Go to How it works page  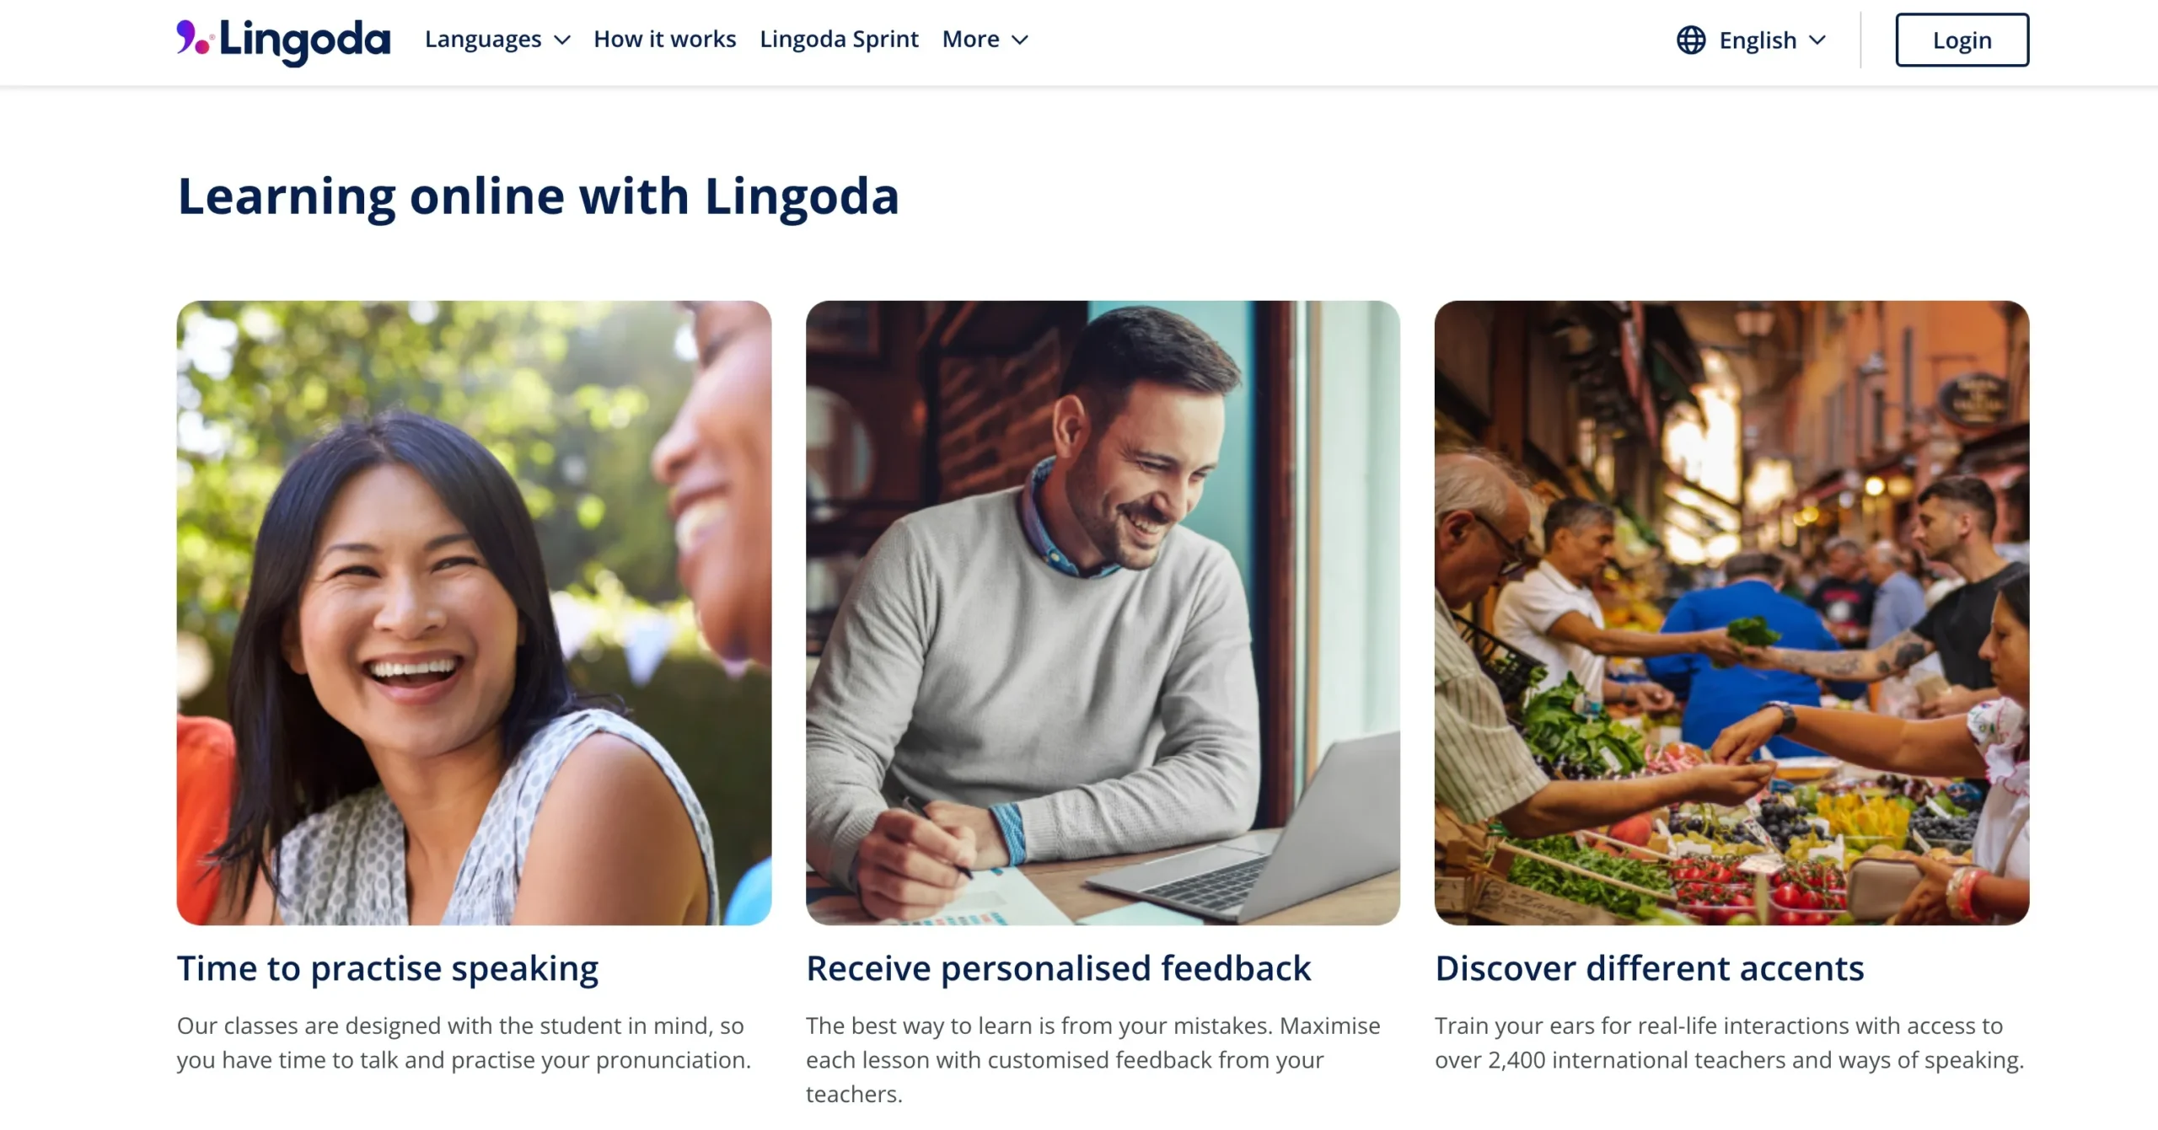pos(664,39)
